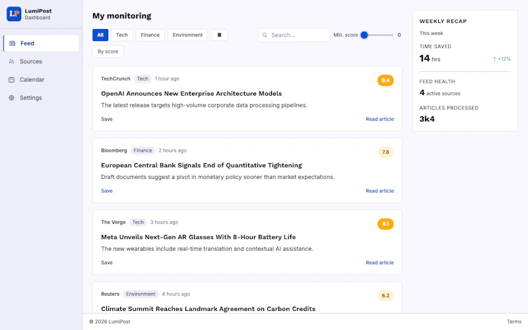Click the min score value '0'
Viewport: 528px width, 330px height.
click(399, 35)
